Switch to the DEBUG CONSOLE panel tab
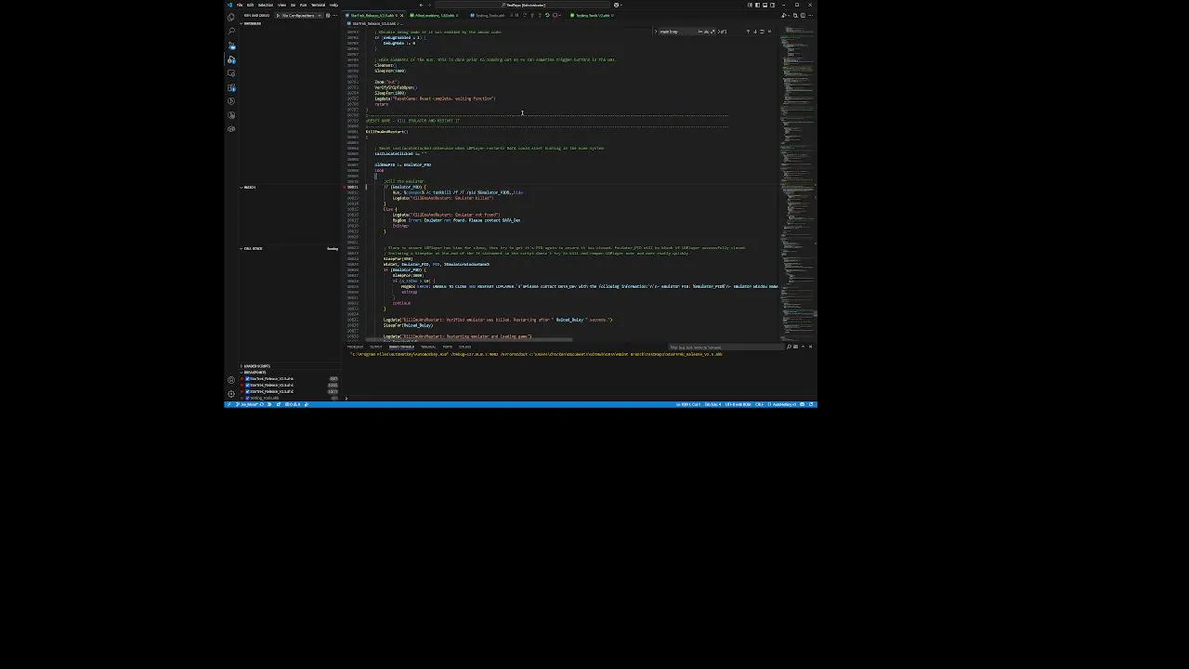The height and width of the screenshot is (669, 1189). coord(401,347)
